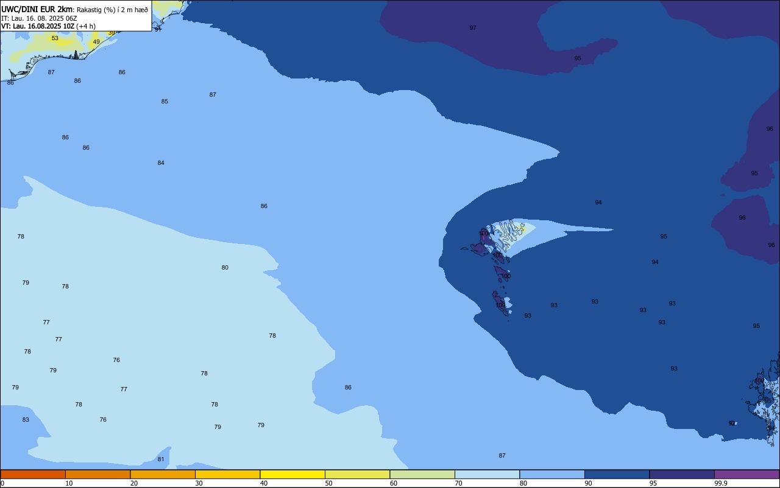The width and height of the screenshot is (780, 488).
Task: Click the 70–80 pale blue legend swatch
Action: point(487,474)
